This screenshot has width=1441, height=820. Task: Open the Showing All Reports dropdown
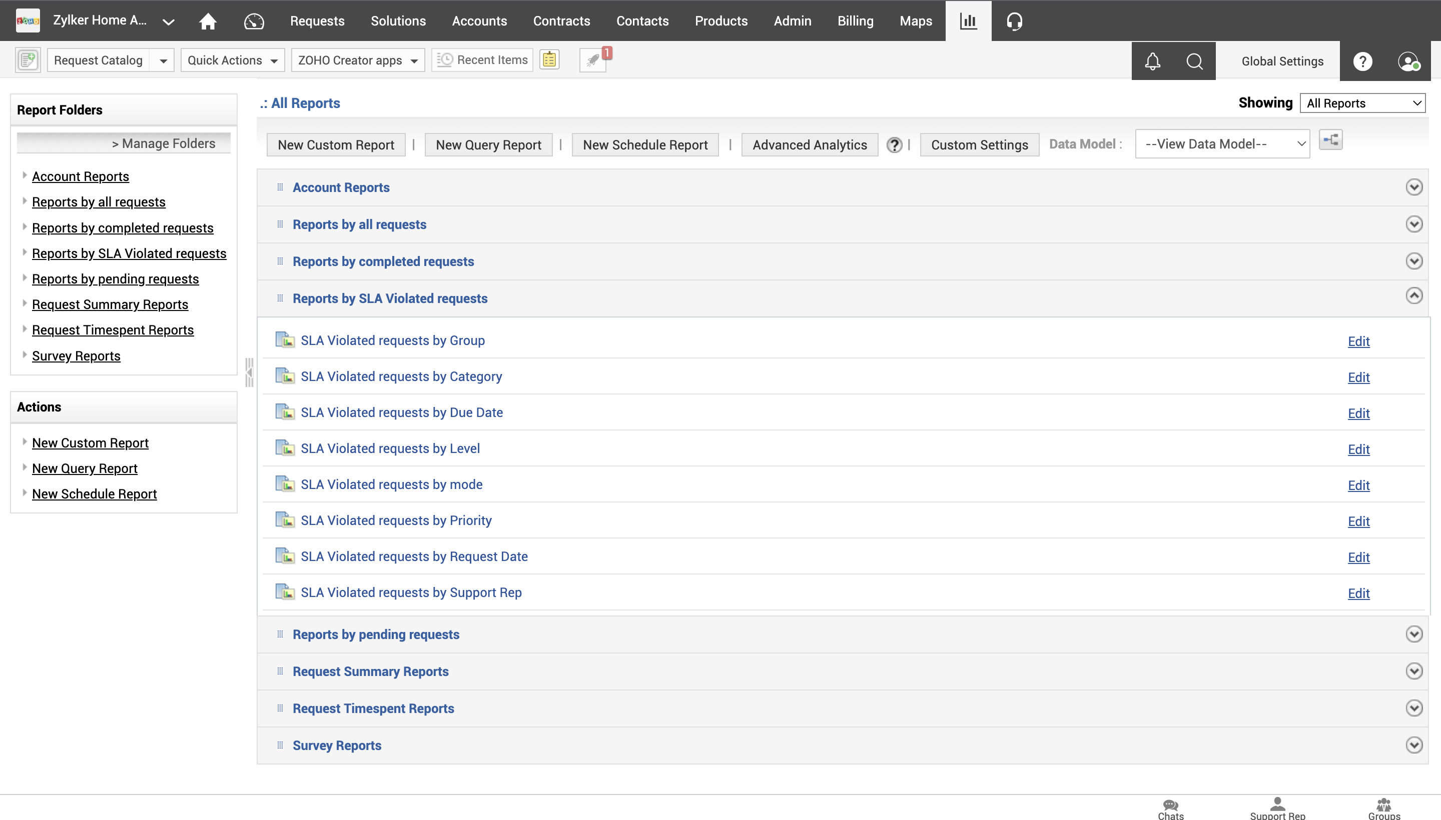point(1362,103)
